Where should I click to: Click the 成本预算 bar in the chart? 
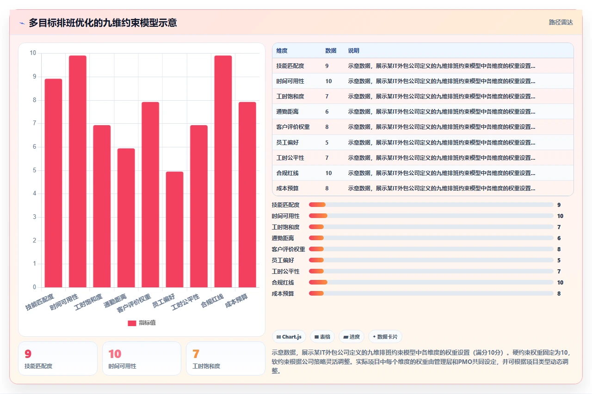coord(247,194)
